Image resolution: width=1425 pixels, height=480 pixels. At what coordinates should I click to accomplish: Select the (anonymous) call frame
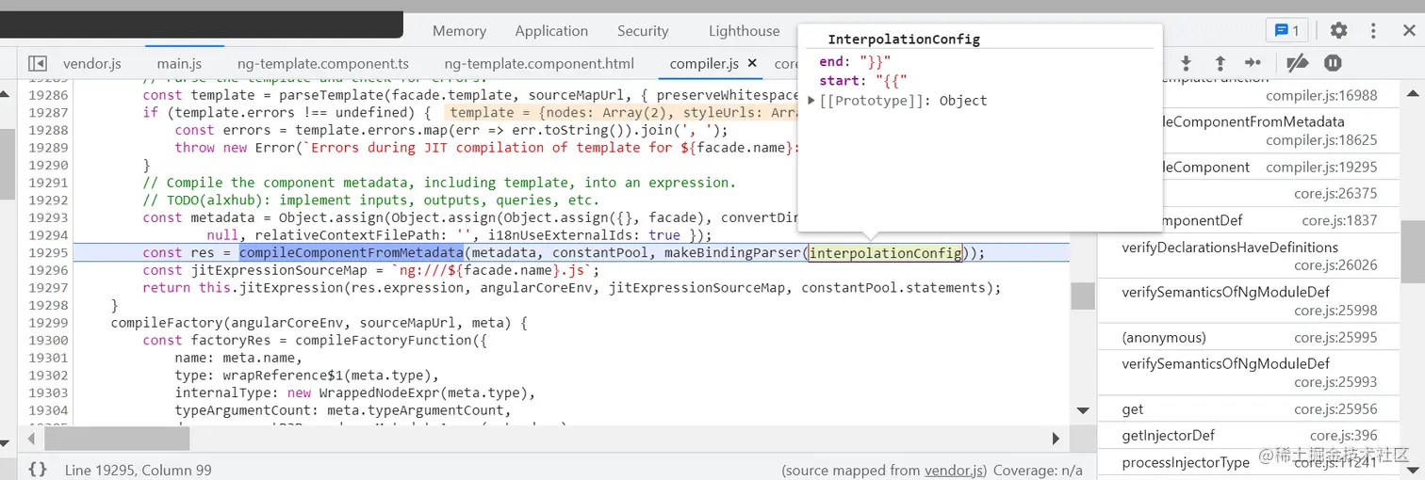coord(1250,337)
